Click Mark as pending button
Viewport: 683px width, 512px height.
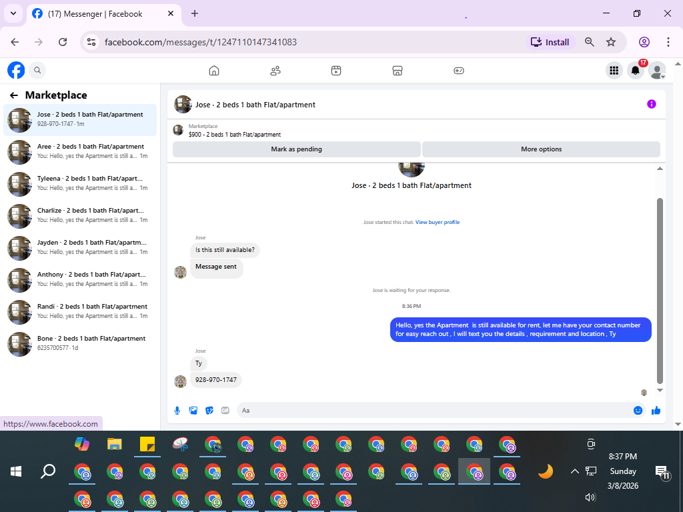(297, 149)
